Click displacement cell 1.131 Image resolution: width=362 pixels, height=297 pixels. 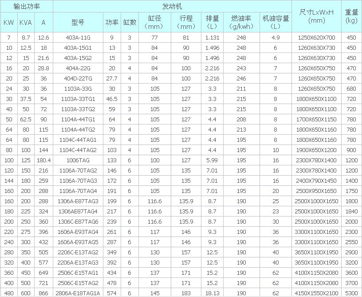pos(212,37)
